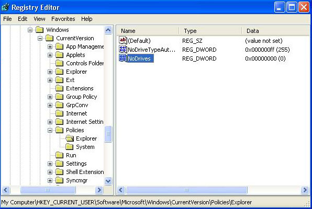Click the (value not set) data cell
The image size is (312, 209).
tap(264, 41)
